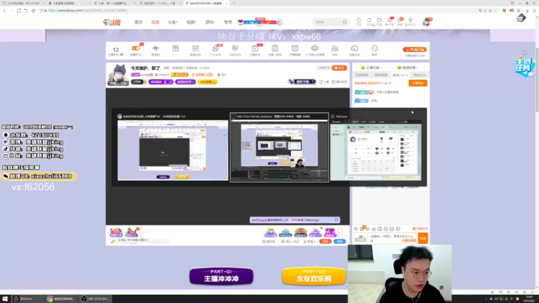The image size is (539, 303).
Task: Open the 直播 nav item
Action: (x=155, y=22)
